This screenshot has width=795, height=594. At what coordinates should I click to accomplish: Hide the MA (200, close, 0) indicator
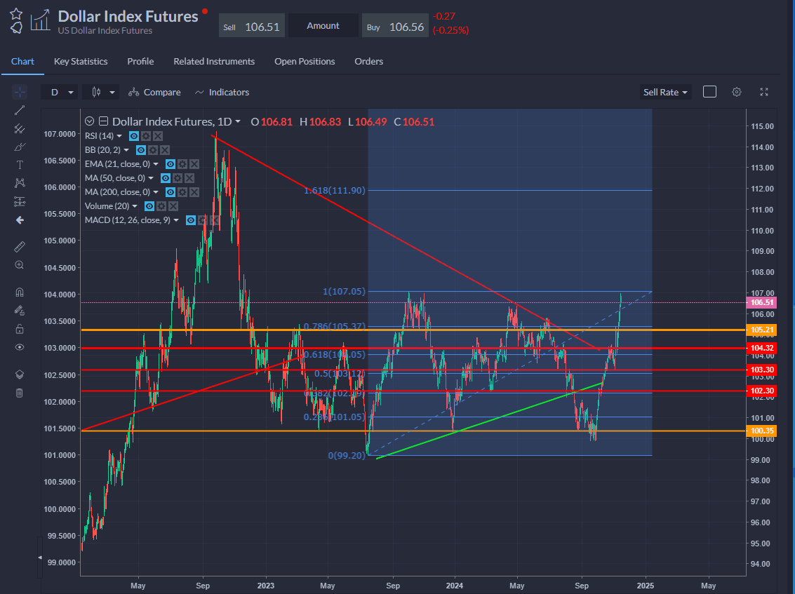tap(171, 192)
